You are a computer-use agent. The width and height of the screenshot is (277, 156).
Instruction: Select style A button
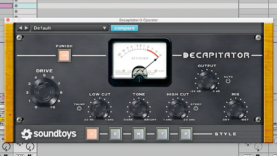pyautogui.click(x=92, y=134)
